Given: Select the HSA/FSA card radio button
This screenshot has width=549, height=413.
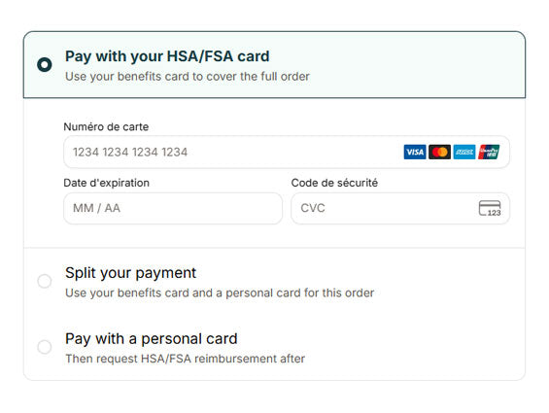Looking at the screenshot, I should click(45, 64).
